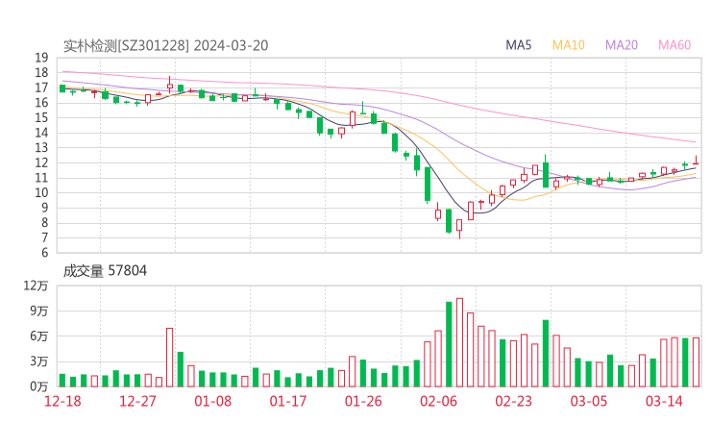The height and width of the screenshot is (423, 711).
Task: Click the MA5 legend label
Action: [x=518, y=45]
